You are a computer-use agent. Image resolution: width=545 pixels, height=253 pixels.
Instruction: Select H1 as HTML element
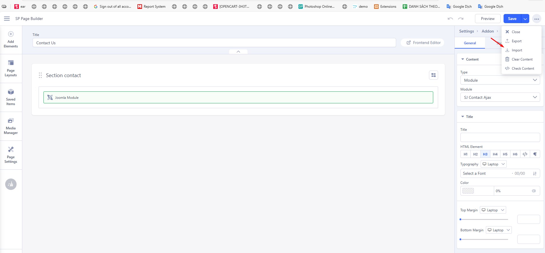point(465,154)
